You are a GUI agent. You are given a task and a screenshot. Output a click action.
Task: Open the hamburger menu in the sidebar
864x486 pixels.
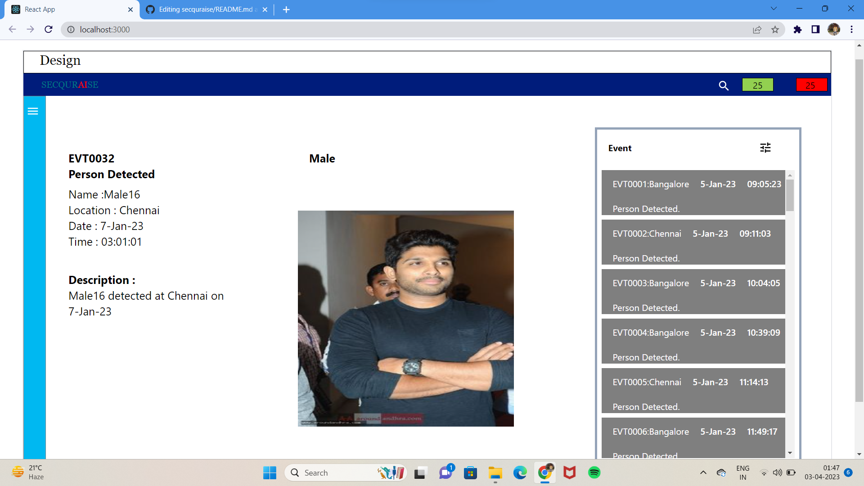[33, 111]
